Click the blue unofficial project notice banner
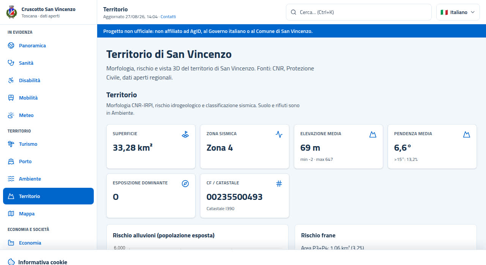 pos(292,31)
